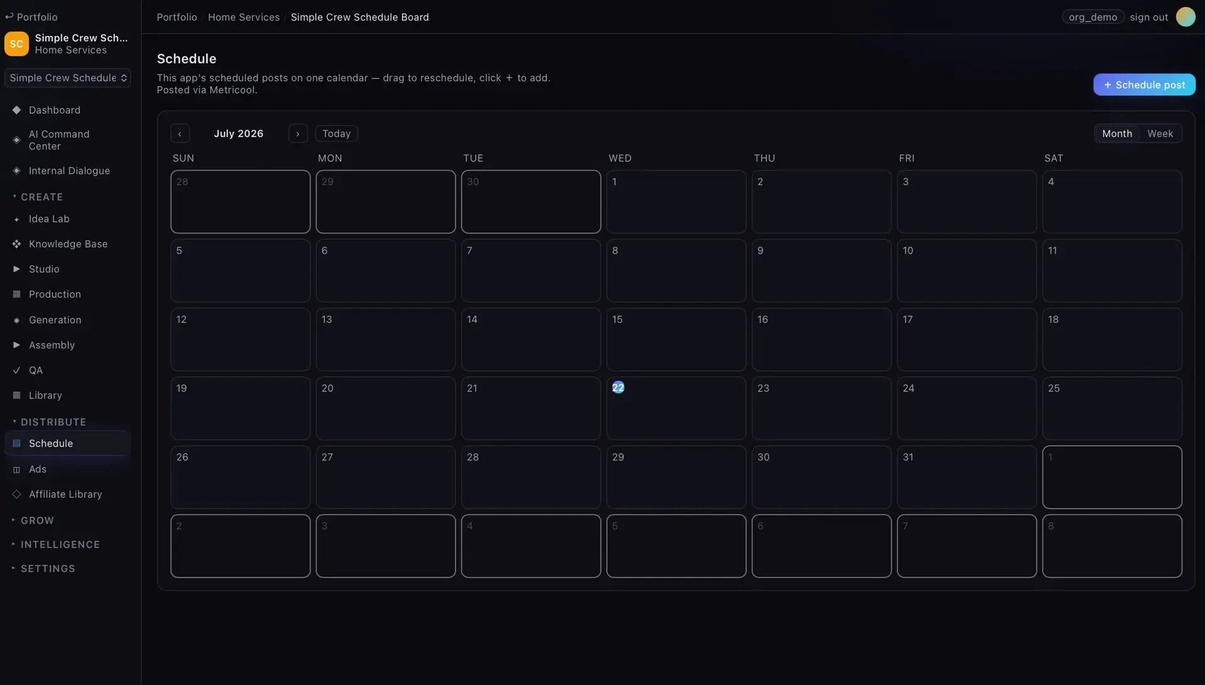Open Affiliate Library page
The width and height of the screenshot is (1205, 685).
click(68, 494)
